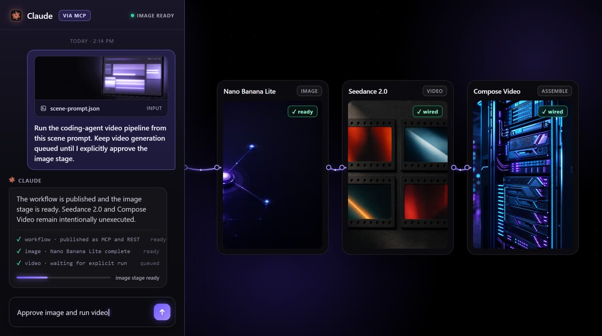Click the input connector entering Nano Banana Lite

point(203,168)
